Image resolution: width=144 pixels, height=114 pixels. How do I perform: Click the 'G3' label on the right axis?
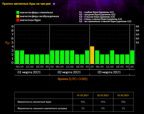[137, 34]
